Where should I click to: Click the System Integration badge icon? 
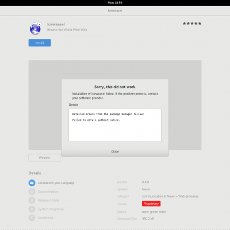click(x=32, y=209)
